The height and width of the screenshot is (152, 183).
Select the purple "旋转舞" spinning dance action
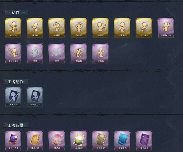[78, 53]
